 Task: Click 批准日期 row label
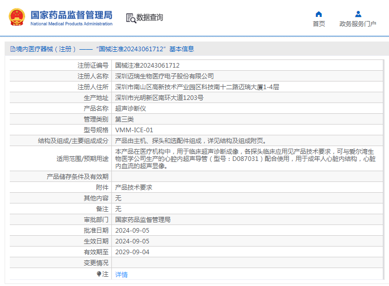tap(96, 231)
